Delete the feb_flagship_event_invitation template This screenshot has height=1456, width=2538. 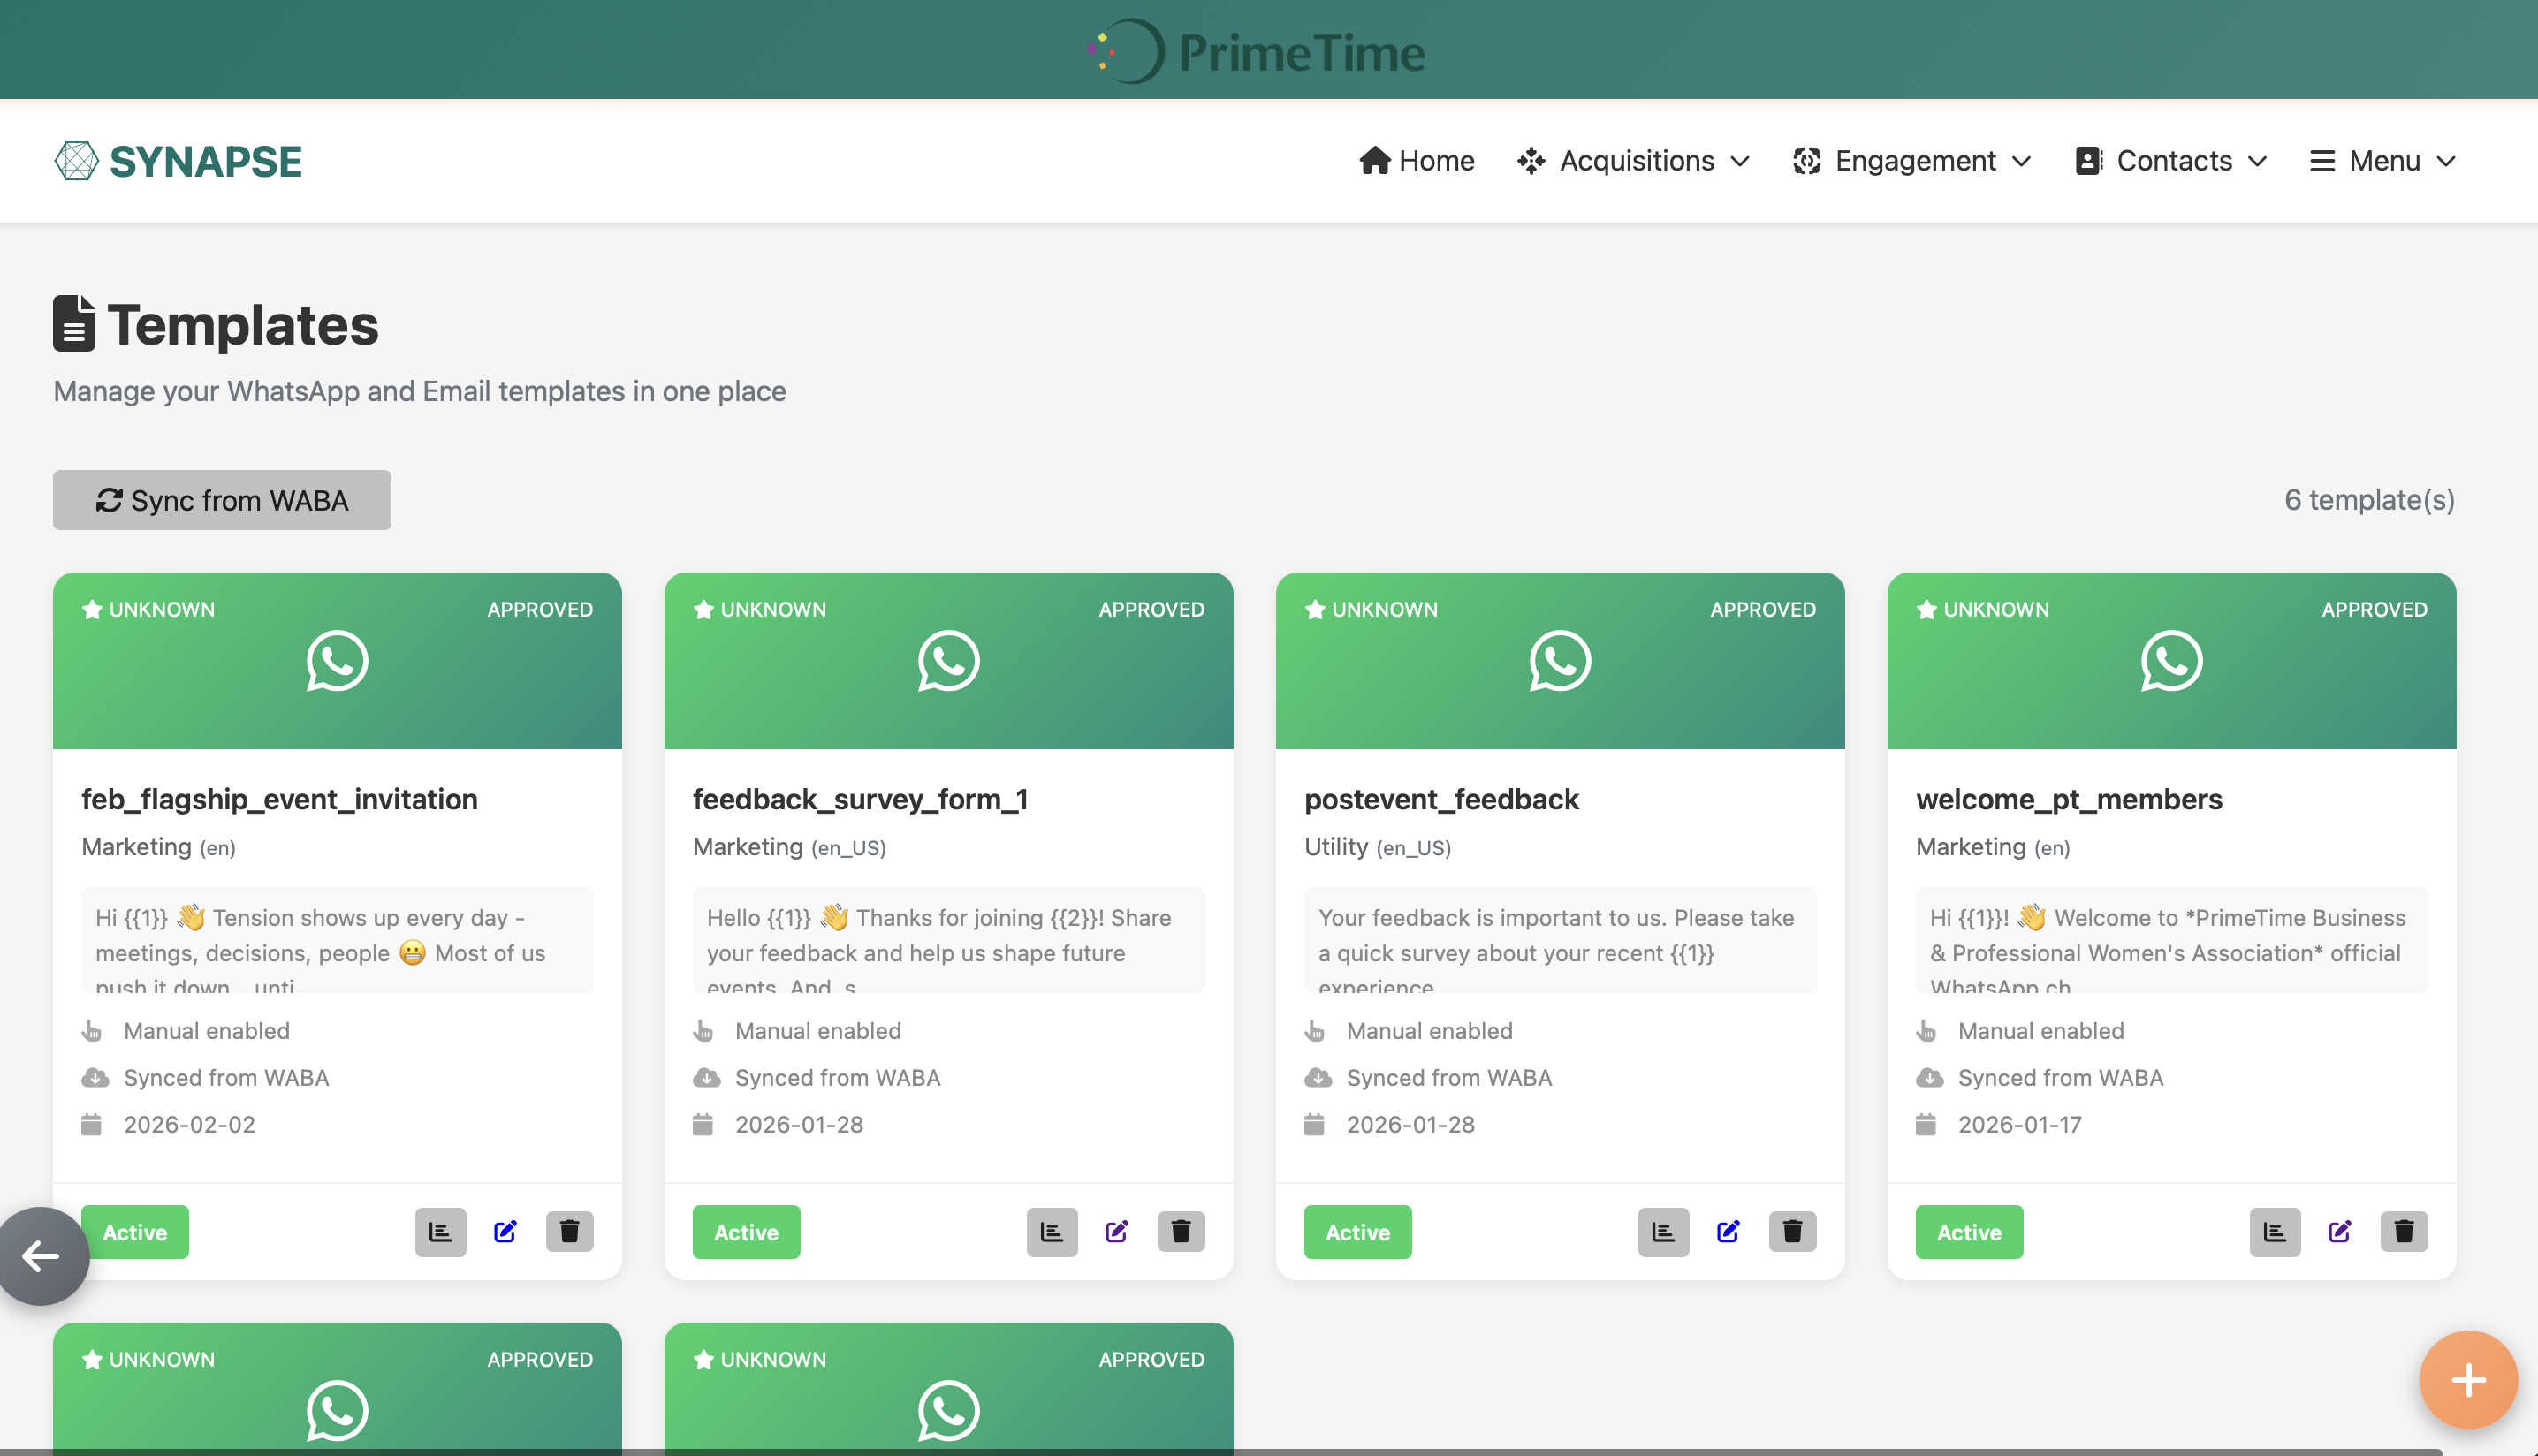pyautogui.click(x=569, y=1232)
